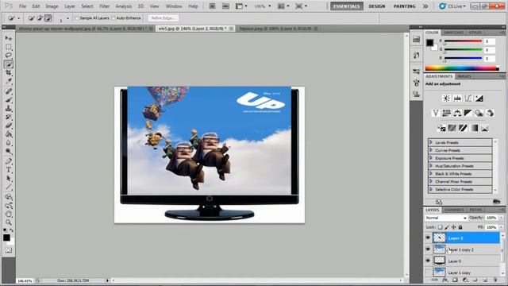508x286 pixels.
Task: Select the Spot Healing Brush tool
Action: [9, 91]
